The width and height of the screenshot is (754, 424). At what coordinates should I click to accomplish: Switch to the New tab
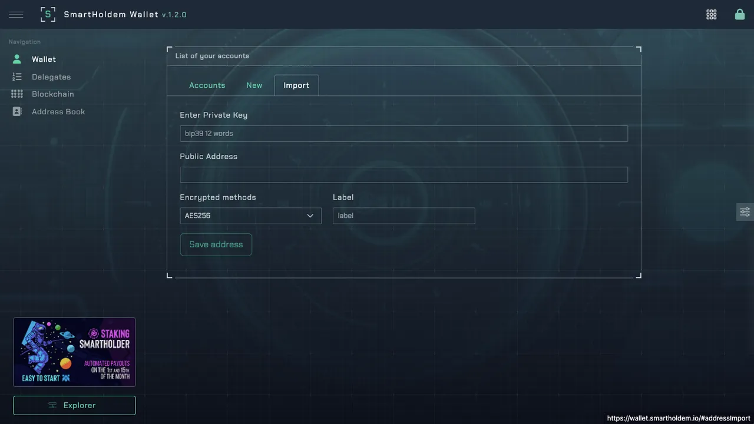[x=254, y=85]
